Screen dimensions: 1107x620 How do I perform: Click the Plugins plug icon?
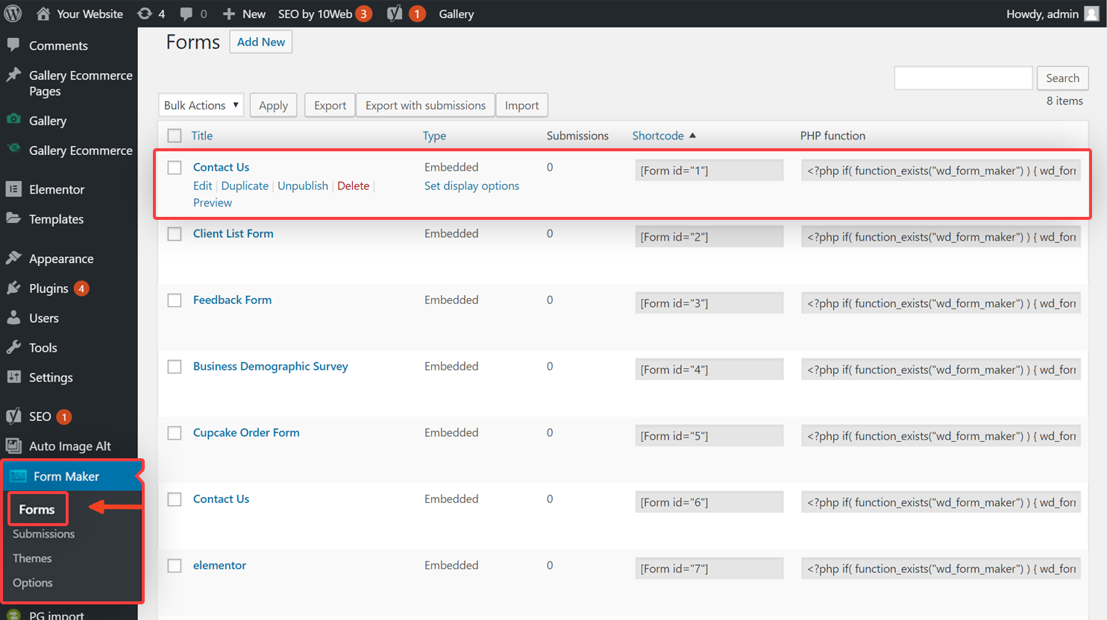[x=13, y=288]
